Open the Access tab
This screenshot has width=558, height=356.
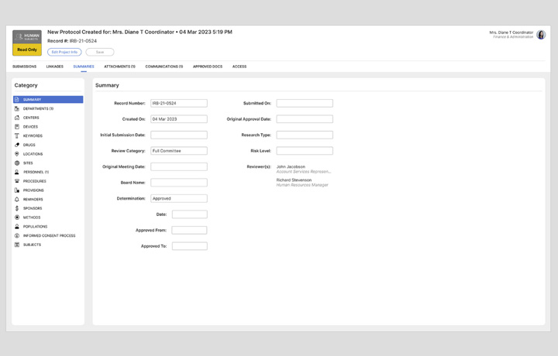(239, 67)
